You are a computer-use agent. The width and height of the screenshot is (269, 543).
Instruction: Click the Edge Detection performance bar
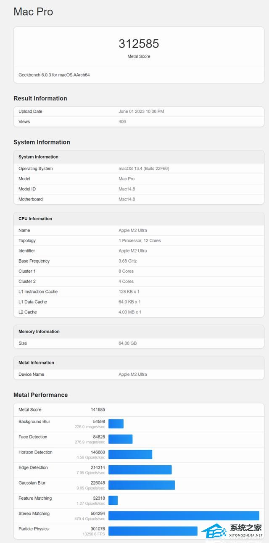coord(140,469)
